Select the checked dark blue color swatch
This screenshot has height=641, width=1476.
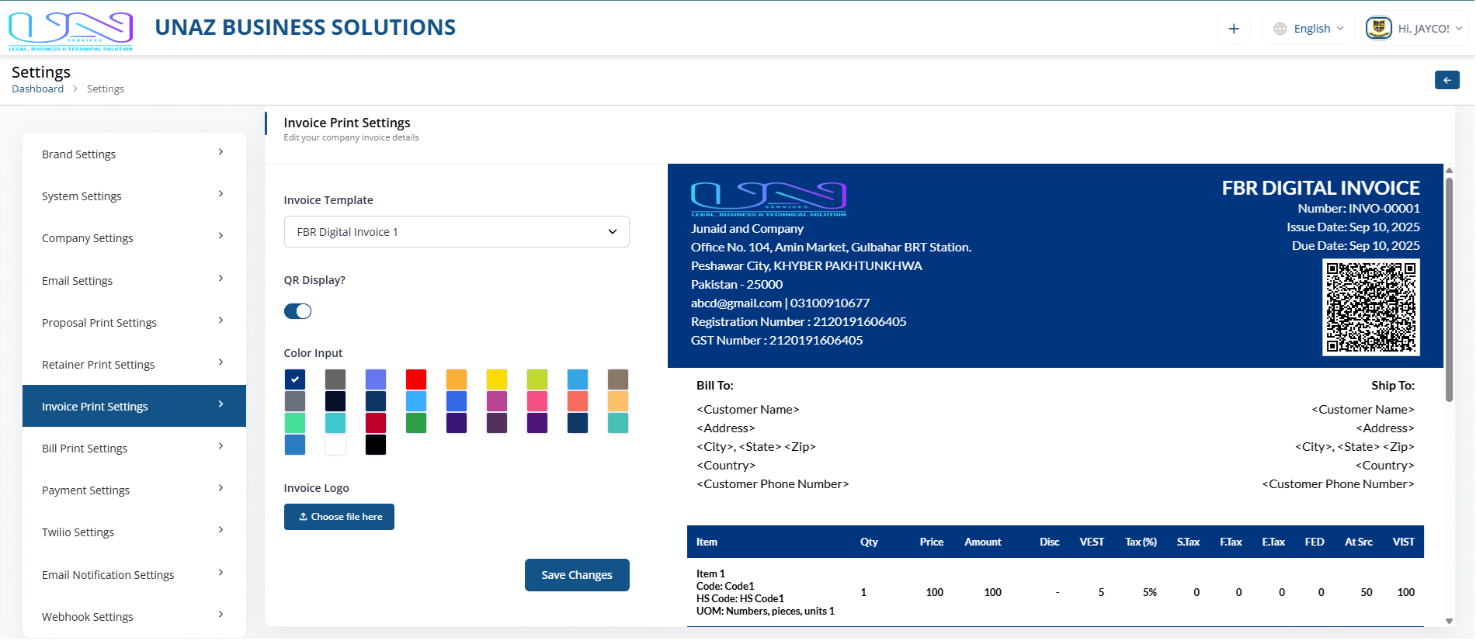[295, 379]
